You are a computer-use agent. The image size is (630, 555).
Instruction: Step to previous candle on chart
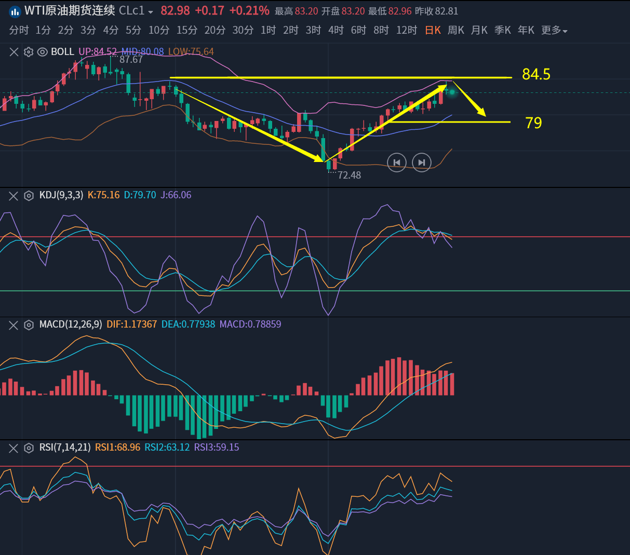(397, 163)
